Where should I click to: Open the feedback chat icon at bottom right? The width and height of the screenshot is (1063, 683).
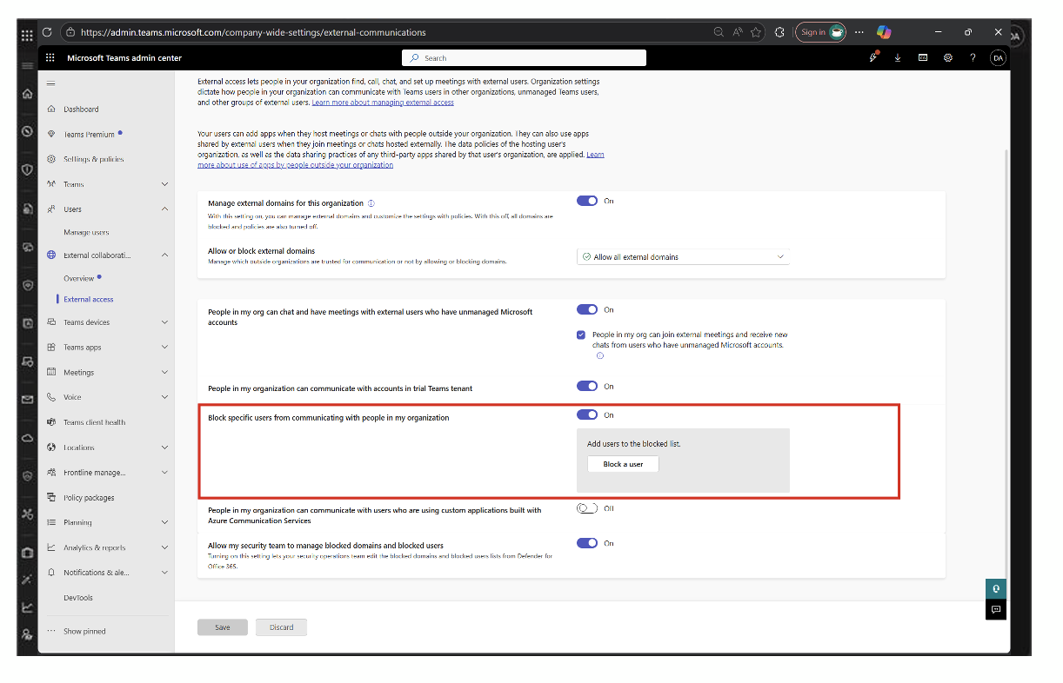(996, 610)
